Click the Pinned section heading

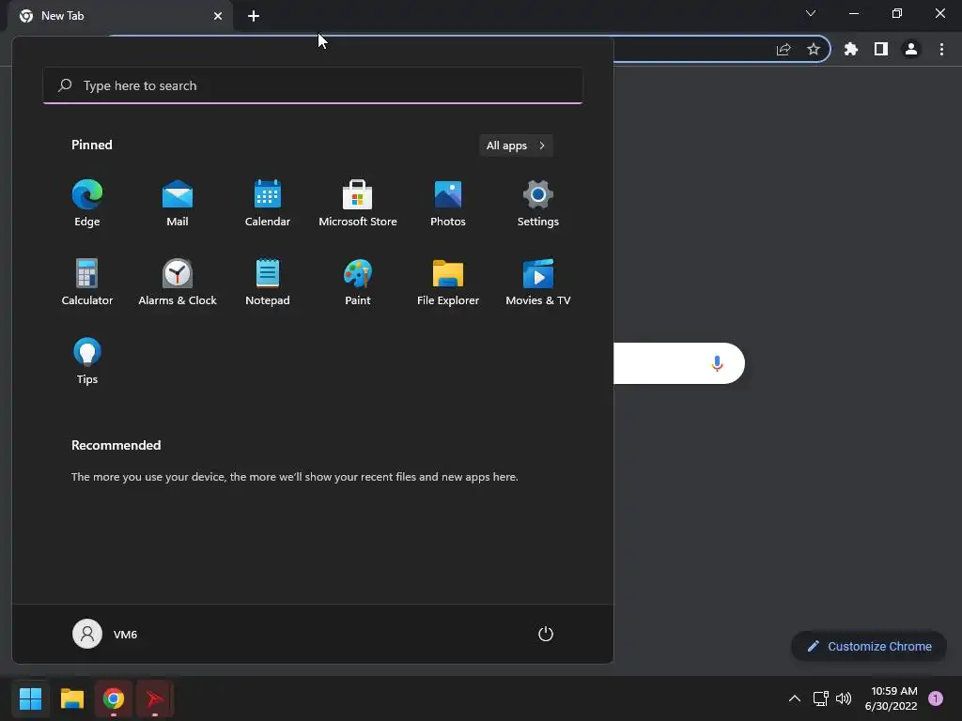click(x=92, y=145)
